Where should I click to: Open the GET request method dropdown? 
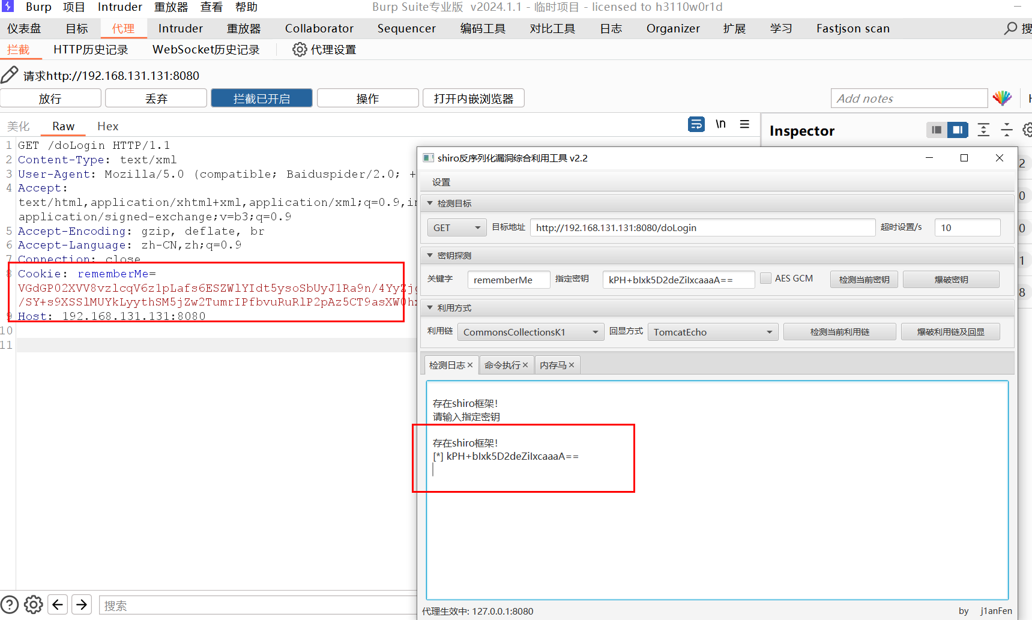coord(456,227)
